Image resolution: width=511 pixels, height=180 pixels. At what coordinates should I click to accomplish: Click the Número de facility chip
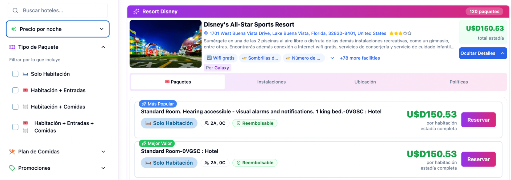pyautogui.click(x=304, y=58)
